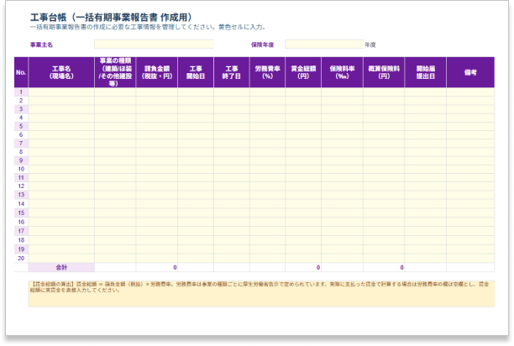Click row number 17 cell
The width and height of the screenshot is (514, 346).
21,231
